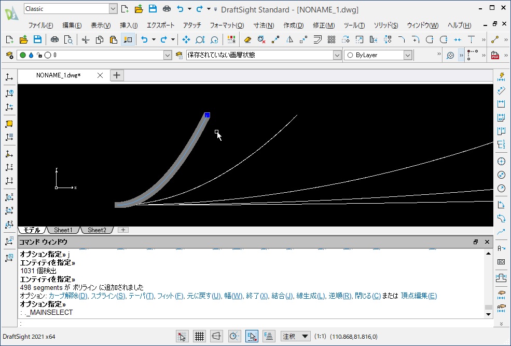Select the Eraser delete icon
511x346 pixels.
click(247, 40)
